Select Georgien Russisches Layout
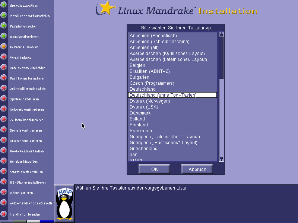298x223 pixels. (172, 143)
